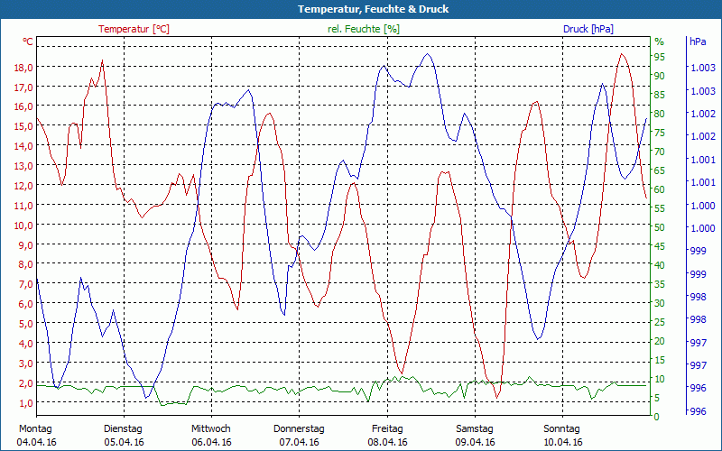Click the date '05.04.16'

point(124,442)
